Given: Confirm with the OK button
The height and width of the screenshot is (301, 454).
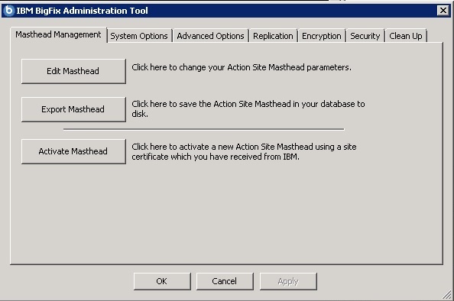Looking at the screenshot, I should (162, 281).
